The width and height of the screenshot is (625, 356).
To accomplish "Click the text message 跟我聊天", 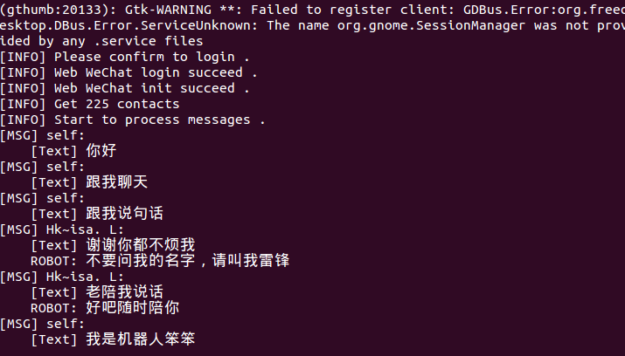I will [117, 182].
